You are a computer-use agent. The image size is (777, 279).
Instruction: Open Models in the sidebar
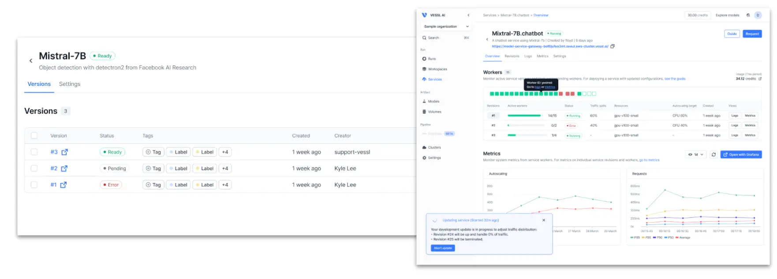point(431,102)
